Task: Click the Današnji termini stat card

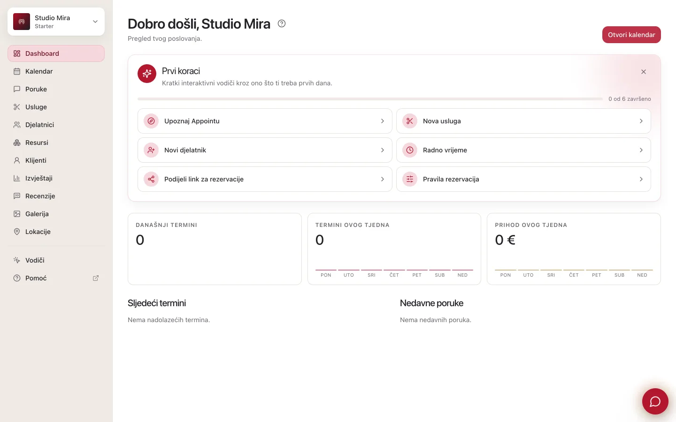Action: tap(215, 249)
